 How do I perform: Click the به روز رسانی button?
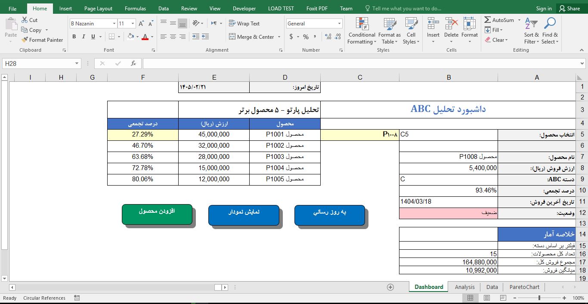(x=330, y=215)
